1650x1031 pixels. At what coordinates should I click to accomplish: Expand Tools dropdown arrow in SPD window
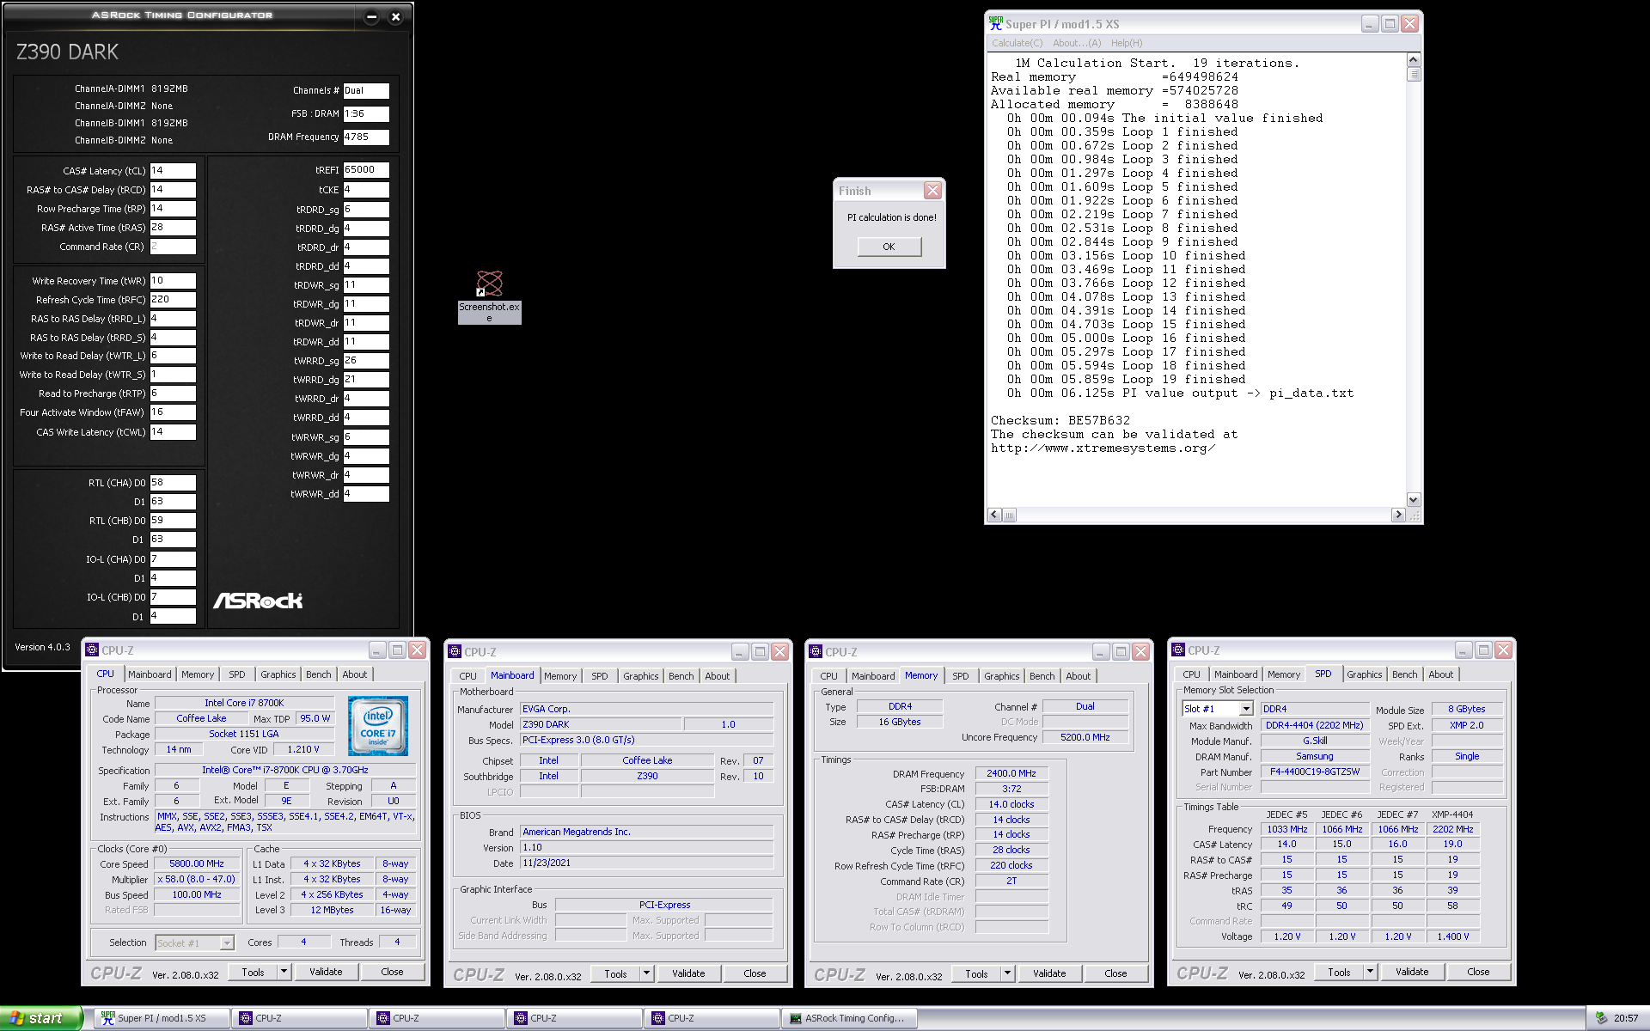[x=1370, y=972]
